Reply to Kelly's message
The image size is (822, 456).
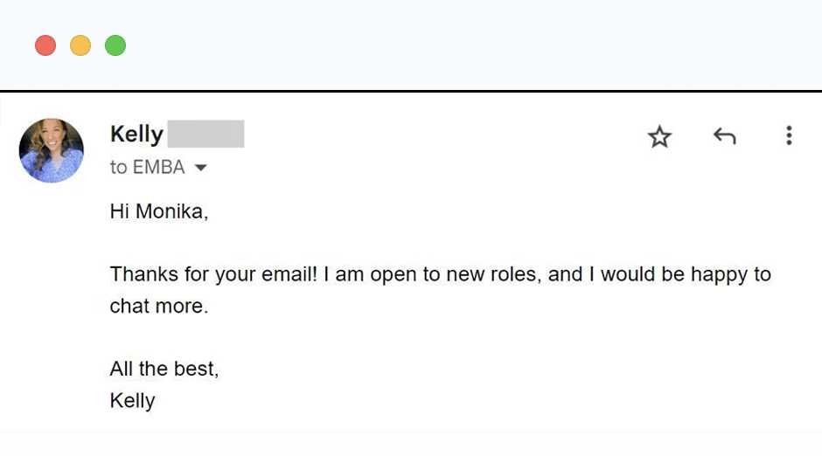[x=724, y=136]
